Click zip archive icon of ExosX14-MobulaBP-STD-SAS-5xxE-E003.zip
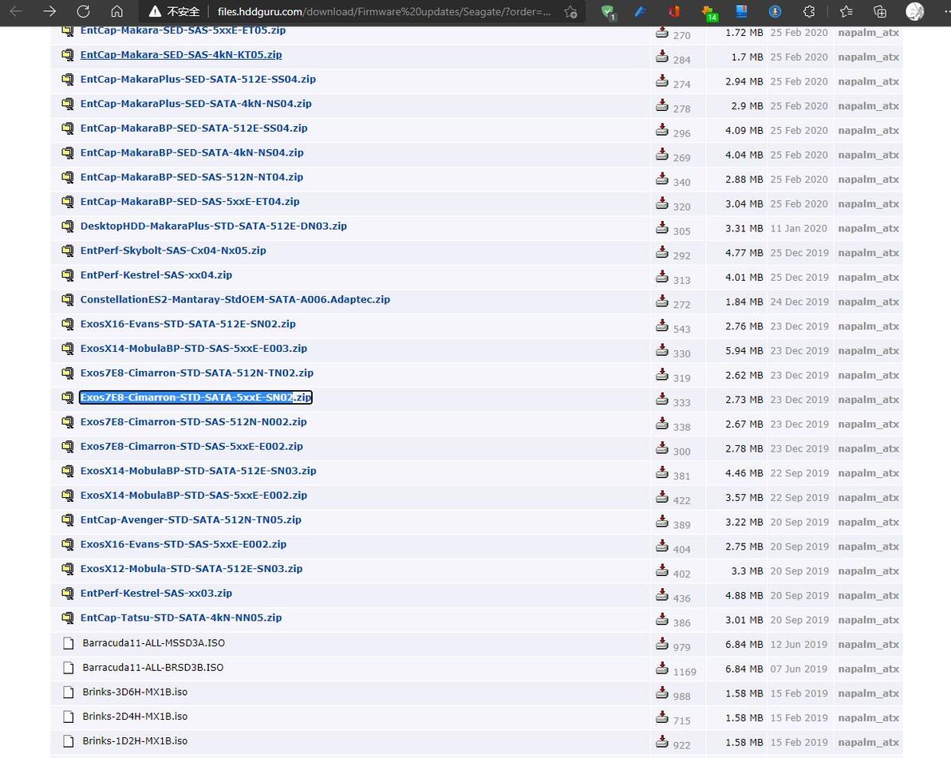This screenshot has width=951, height=758. pyautogui.click(x=67, y=349)
